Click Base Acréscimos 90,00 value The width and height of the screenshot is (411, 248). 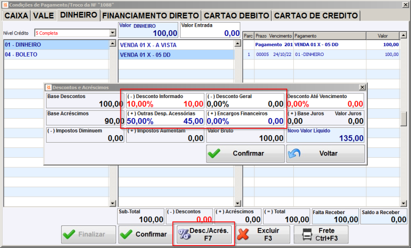click(114, 121)
